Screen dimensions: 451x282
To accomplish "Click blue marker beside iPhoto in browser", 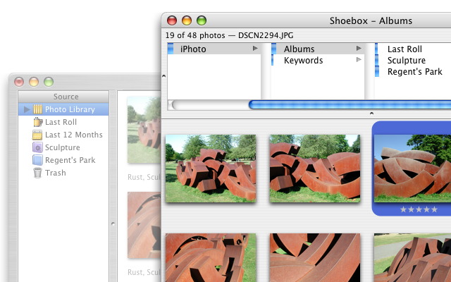I will click(171, 49).
